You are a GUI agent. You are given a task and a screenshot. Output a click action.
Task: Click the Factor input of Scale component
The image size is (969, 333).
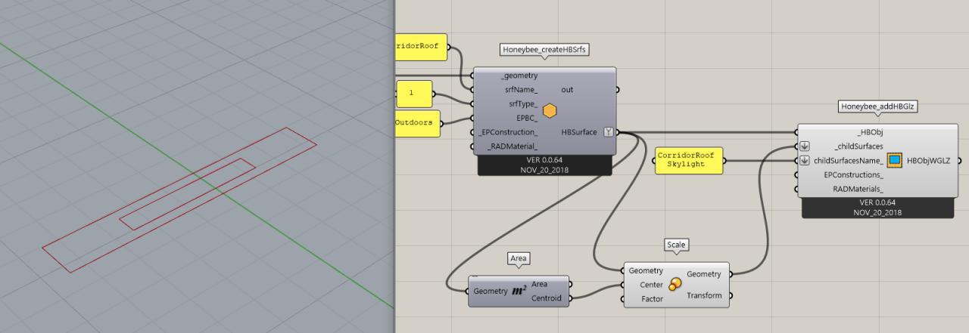coord(652,299)
